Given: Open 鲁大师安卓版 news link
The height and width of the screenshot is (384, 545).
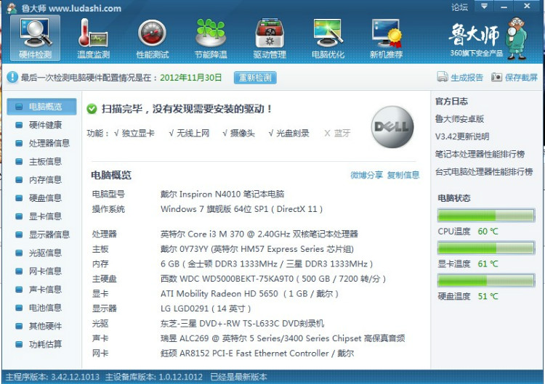Looking at the screenshot, I should click(x=459, y=119).
